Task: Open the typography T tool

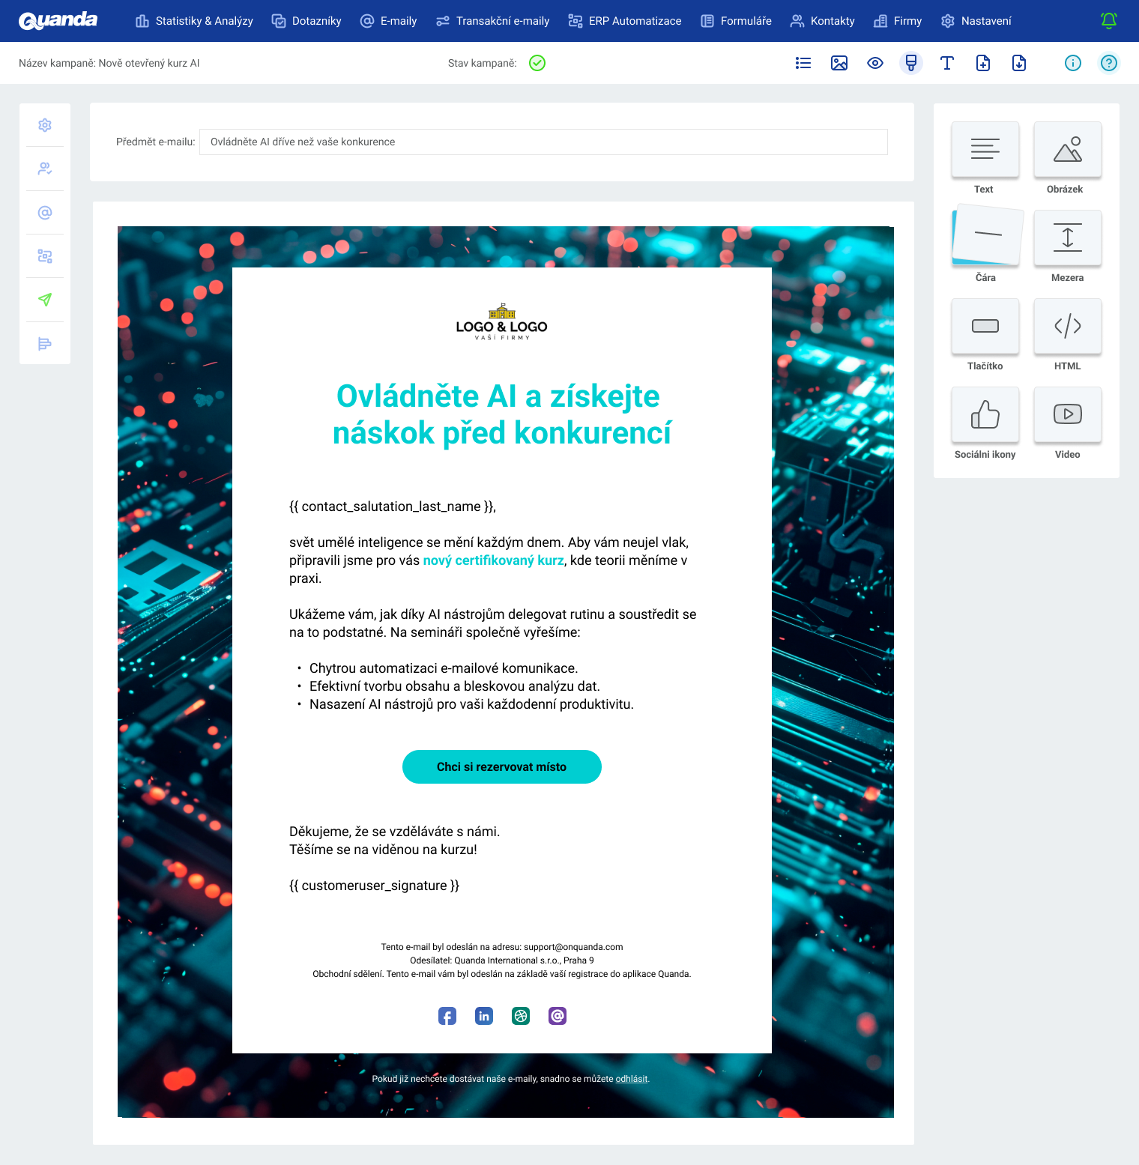Action: point(947,63)
